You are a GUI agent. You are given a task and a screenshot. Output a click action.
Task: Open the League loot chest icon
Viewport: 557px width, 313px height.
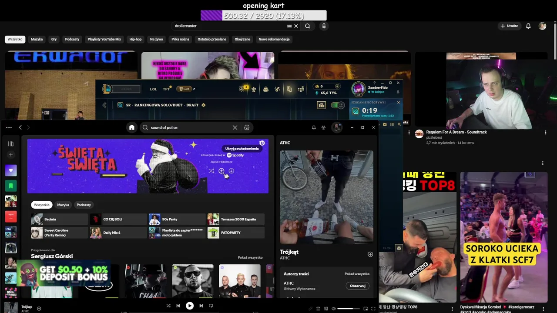tap(265, 89)
